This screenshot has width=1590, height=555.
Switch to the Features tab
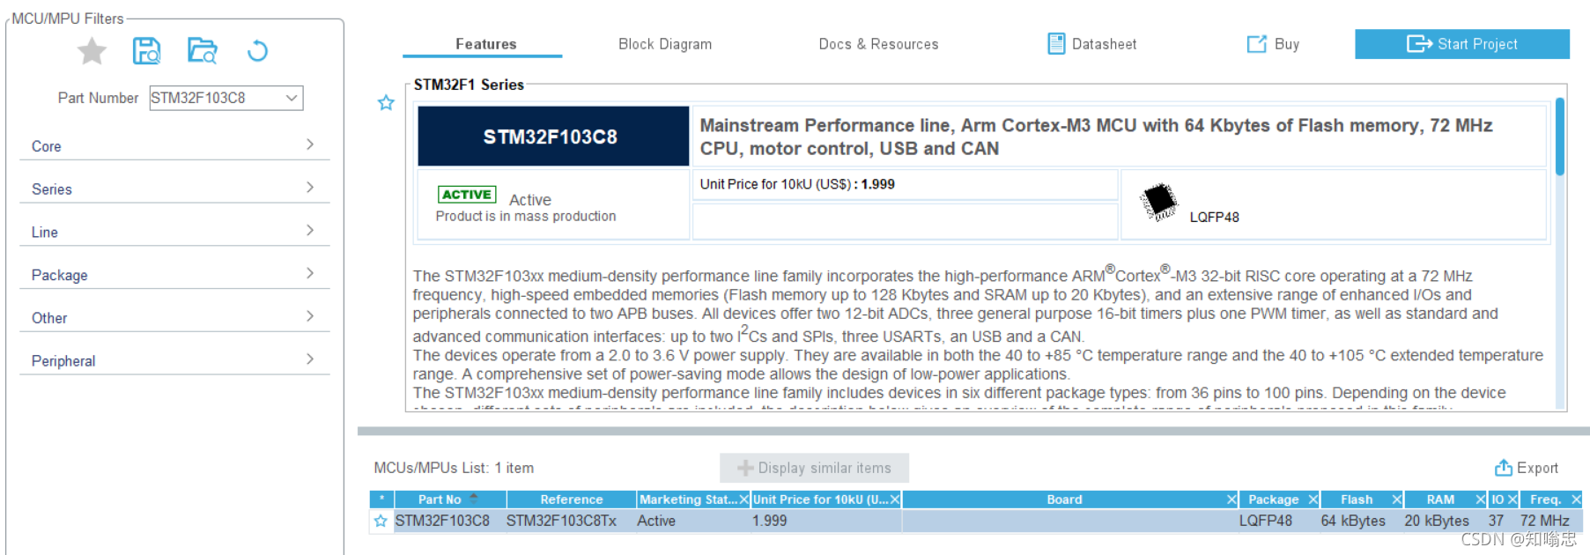(485, 44)
